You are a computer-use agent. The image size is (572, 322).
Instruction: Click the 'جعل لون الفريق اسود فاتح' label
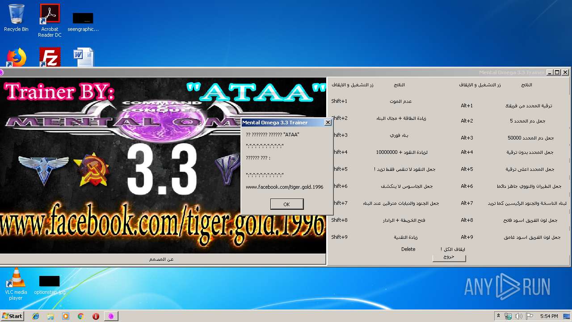tap(530, 220)
